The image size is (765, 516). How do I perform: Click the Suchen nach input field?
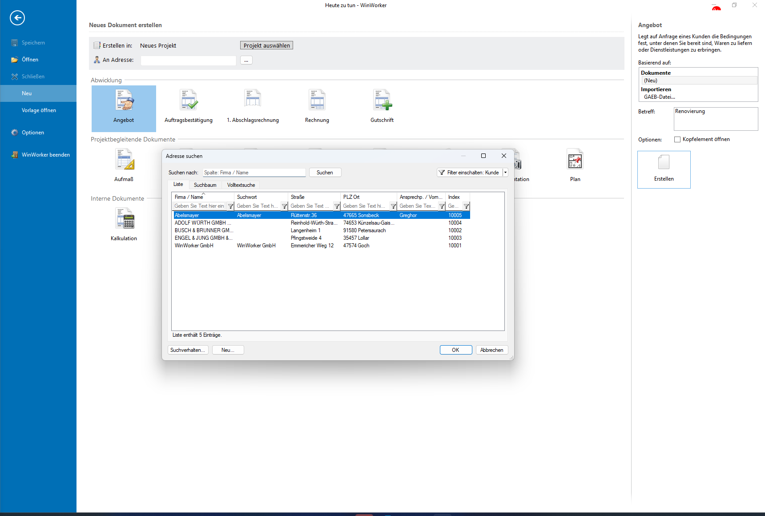point(254,173)
